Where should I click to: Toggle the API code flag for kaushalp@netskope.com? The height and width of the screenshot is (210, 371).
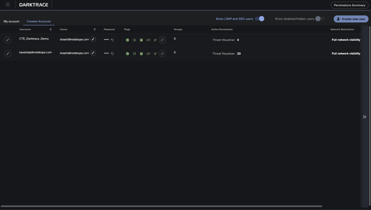148,54
